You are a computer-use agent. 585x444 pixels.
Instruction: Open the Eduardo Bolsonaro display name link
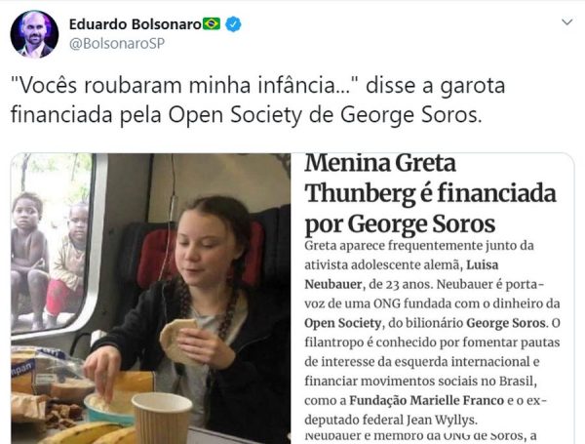[136, 24]
